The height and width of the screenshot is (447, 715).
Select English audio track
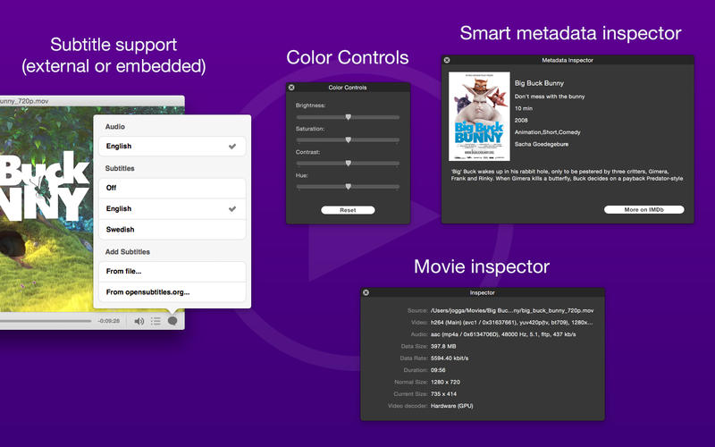(172, 146)
